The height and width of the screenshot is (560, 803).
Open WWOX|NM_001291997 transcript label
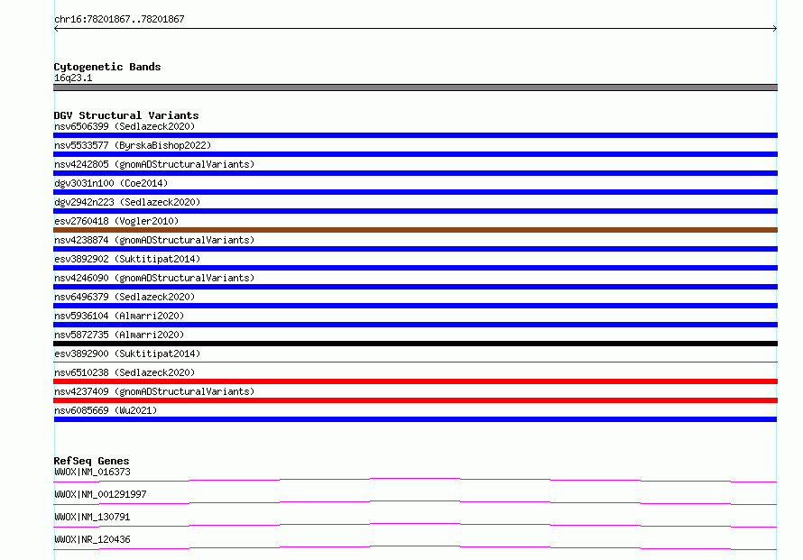click(100, 494)
